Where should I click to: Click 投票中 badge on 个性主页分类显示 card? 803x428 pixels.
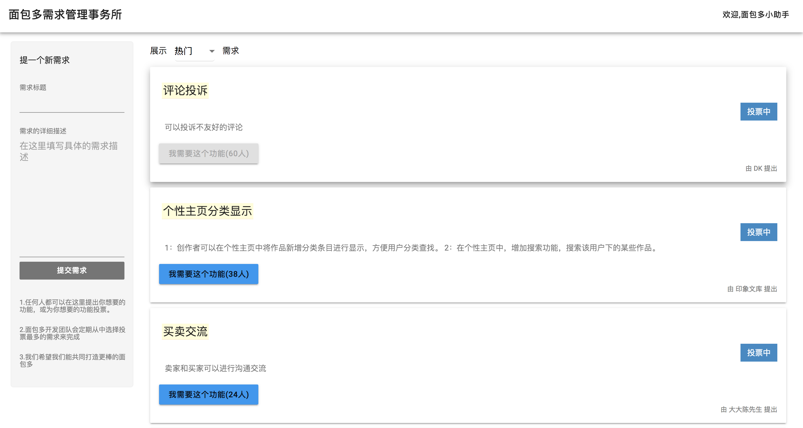758,232
